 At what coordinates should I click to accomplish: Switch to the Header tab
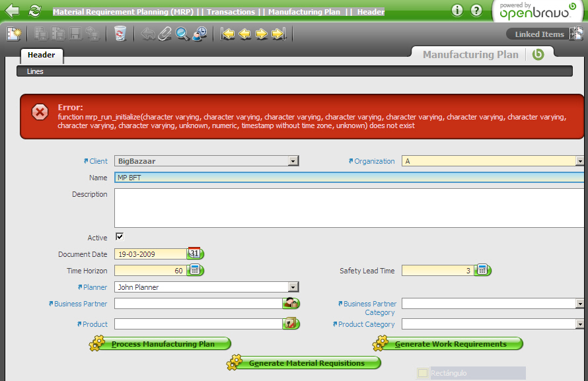tap(41, 55)
